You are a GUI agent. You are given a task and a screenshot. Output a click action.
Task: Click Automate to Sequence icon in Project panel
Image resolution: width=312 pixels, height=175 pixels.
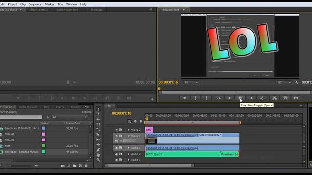(62, 166)
